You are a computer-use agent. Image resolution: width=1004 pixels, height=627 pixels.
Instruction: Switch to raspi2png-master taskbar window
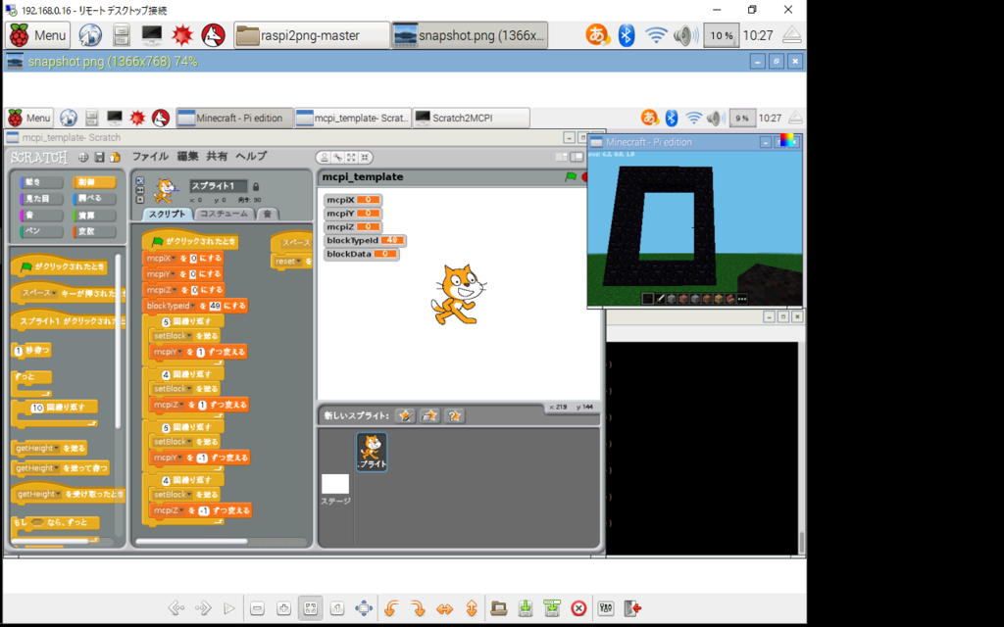[312, 35]
